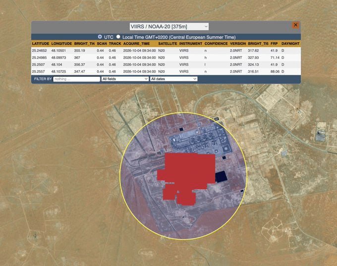Select the row with FRP 88.06
Image resolution: width=337 pixels, height=266 pixels.
[166, 71]
